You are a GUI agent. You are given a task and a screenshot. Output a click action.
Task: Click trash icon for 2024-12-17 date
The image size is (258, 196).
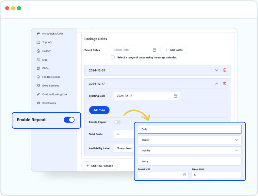225,84
